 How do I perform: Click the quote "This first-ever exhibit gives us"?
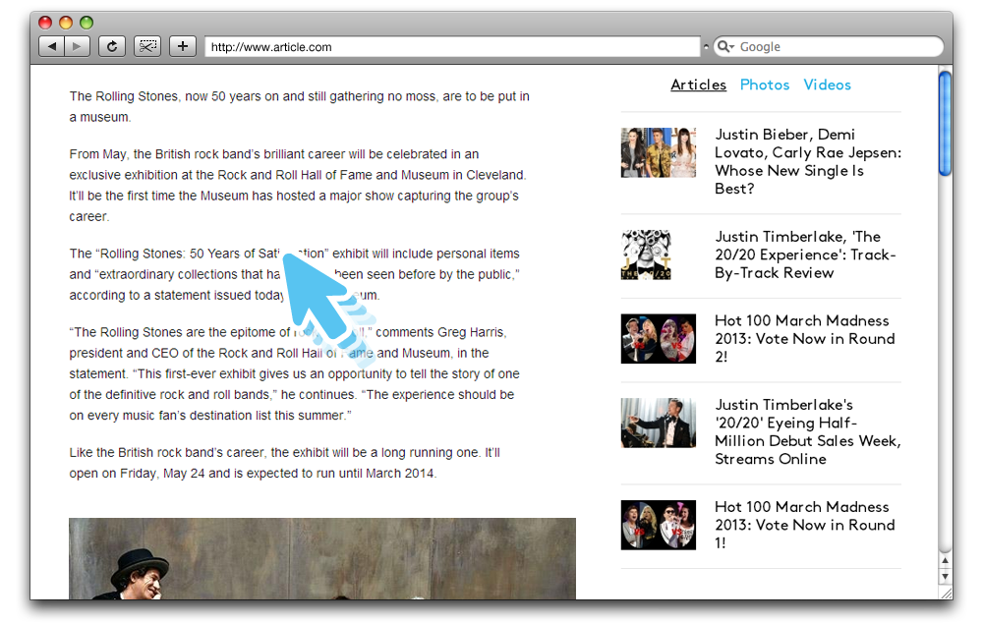click(220, 373)
